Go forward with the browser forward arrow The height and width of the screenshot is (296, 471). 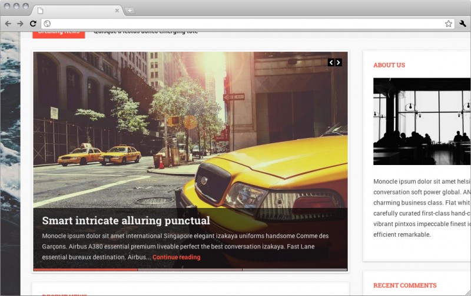pos(20,23)
